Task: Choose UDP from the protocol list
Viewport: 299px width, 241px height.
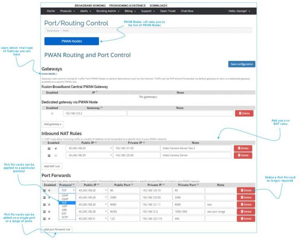Action: (x=65, y=206)
